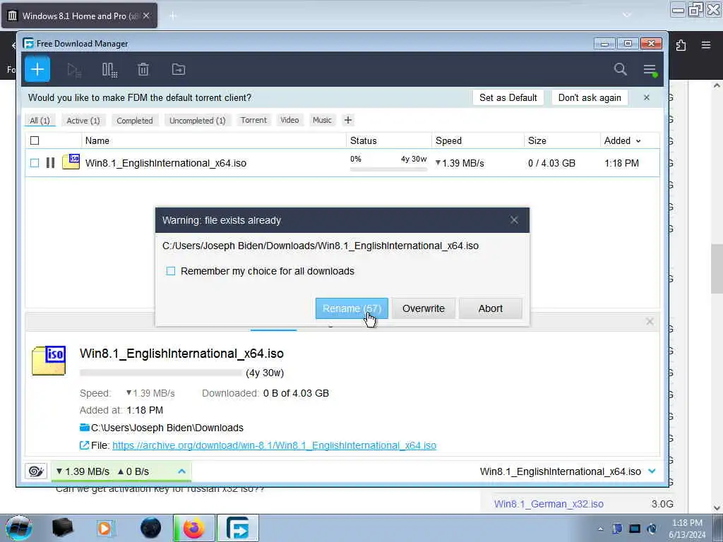
Task: Pause downloads using toolbar pause icon
Action: tap(109, 70)
